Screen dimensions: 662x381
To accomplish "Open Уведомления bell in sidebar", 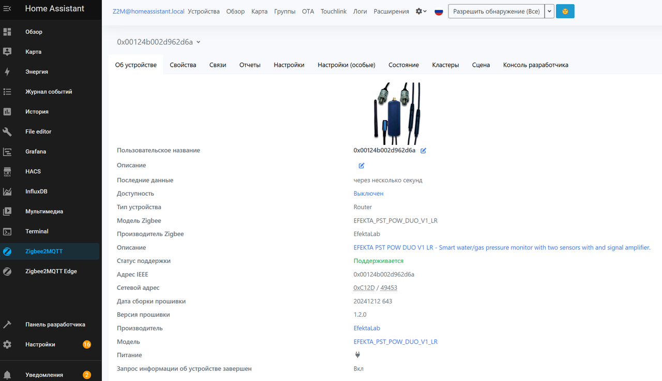I will pos(7,375).
